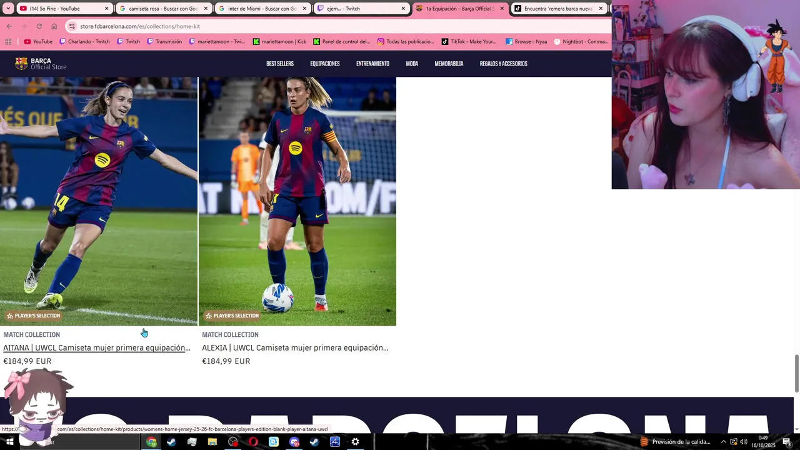Open the Charlando - Twitch bookmark
800x450 pixels.
pos(84,42)
